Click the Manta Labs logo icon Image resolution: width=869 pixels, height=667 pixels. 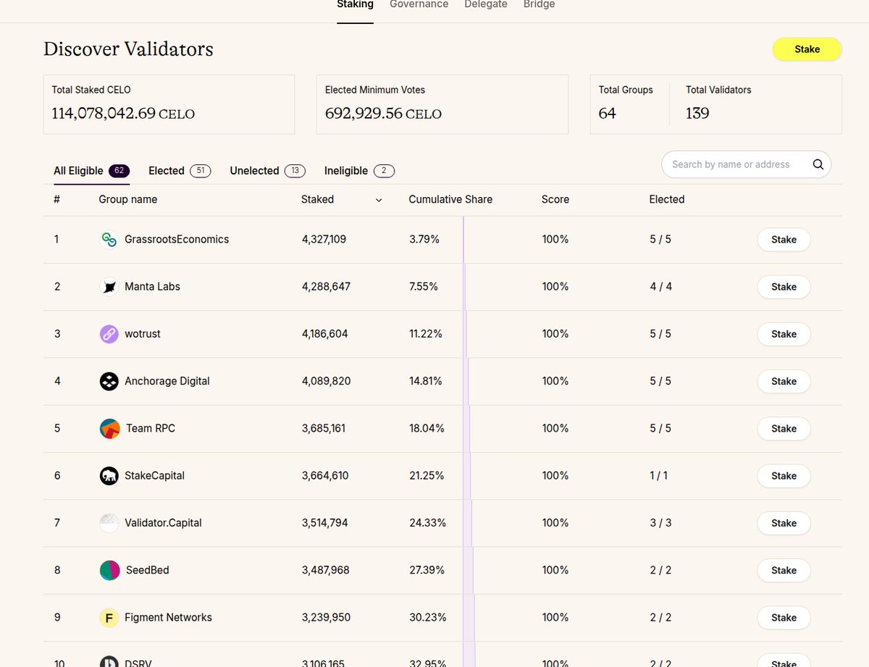coord(109,287)
